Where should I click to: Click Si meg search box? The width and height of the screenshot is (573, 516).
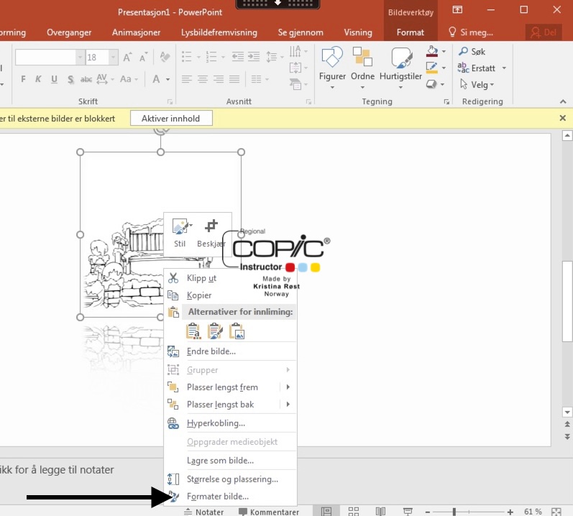[472, 32]
